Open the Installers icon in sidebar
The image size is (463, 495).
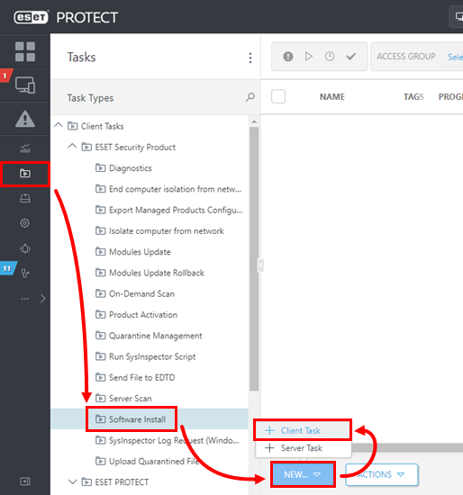25,198
